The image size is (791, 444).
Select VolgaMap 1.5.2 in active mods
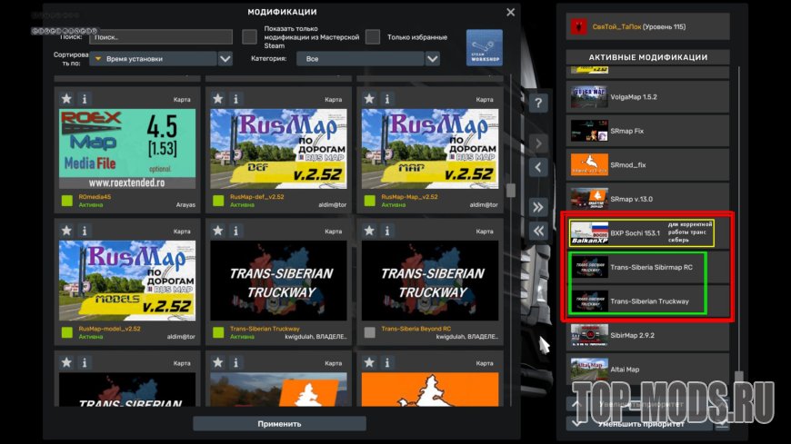tap(647, 96)
